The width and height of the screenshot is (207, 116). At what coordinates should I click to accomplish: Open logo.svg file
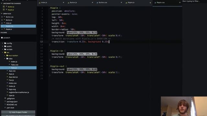(12, 89)
